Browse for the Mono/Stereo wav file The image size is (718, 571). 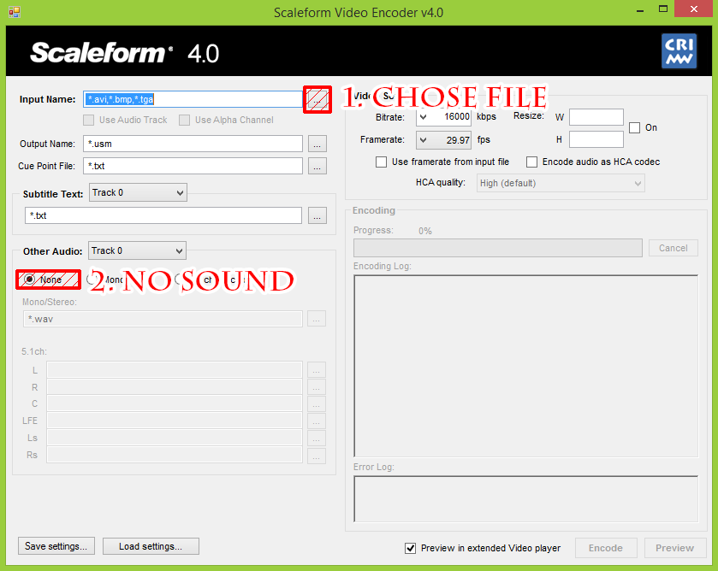(317, 319)
